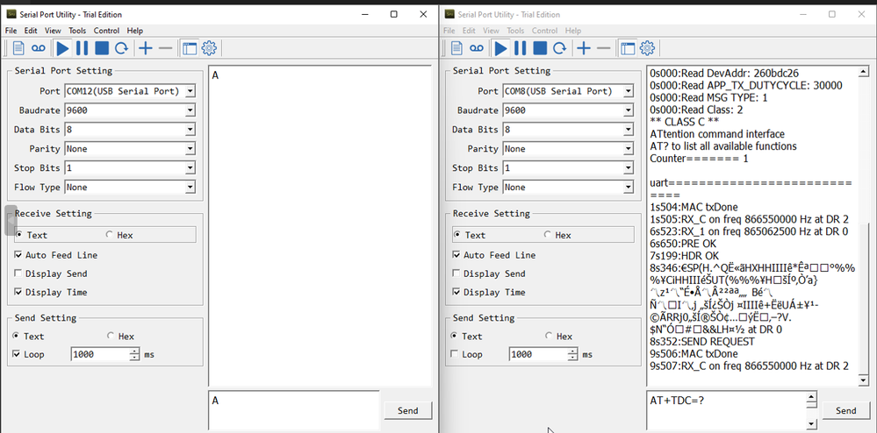The width and height of the screenshot is (877, 433).
Task: Stop the serial port in left window
Action: coord(102,48)
